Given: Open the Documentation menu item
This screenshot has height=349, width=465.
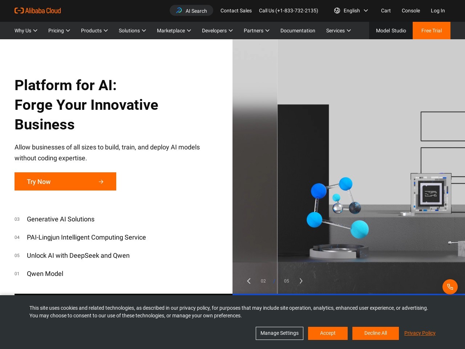Looking at the screenshot, I should pos(298,31).
